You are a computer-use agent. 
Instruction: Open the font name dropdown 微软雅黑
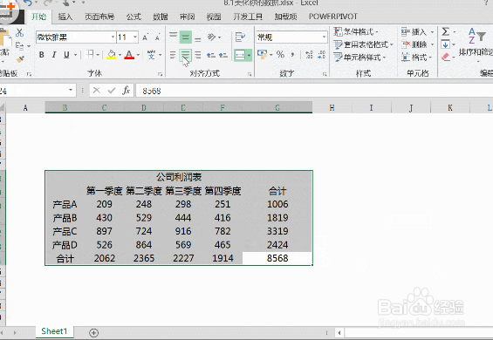point(113,37)
